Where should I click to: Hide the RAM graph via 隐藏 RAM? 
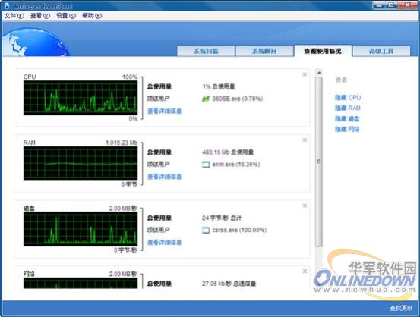[x=347, y=108]
